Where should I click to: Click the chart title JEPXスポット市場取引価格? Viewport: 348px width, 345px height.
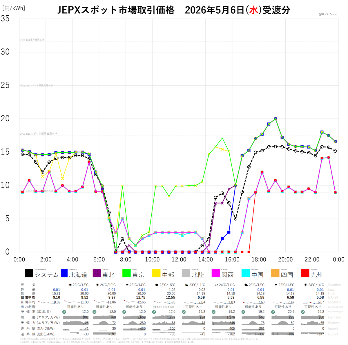pyautogui.click(x=116, y=10)
